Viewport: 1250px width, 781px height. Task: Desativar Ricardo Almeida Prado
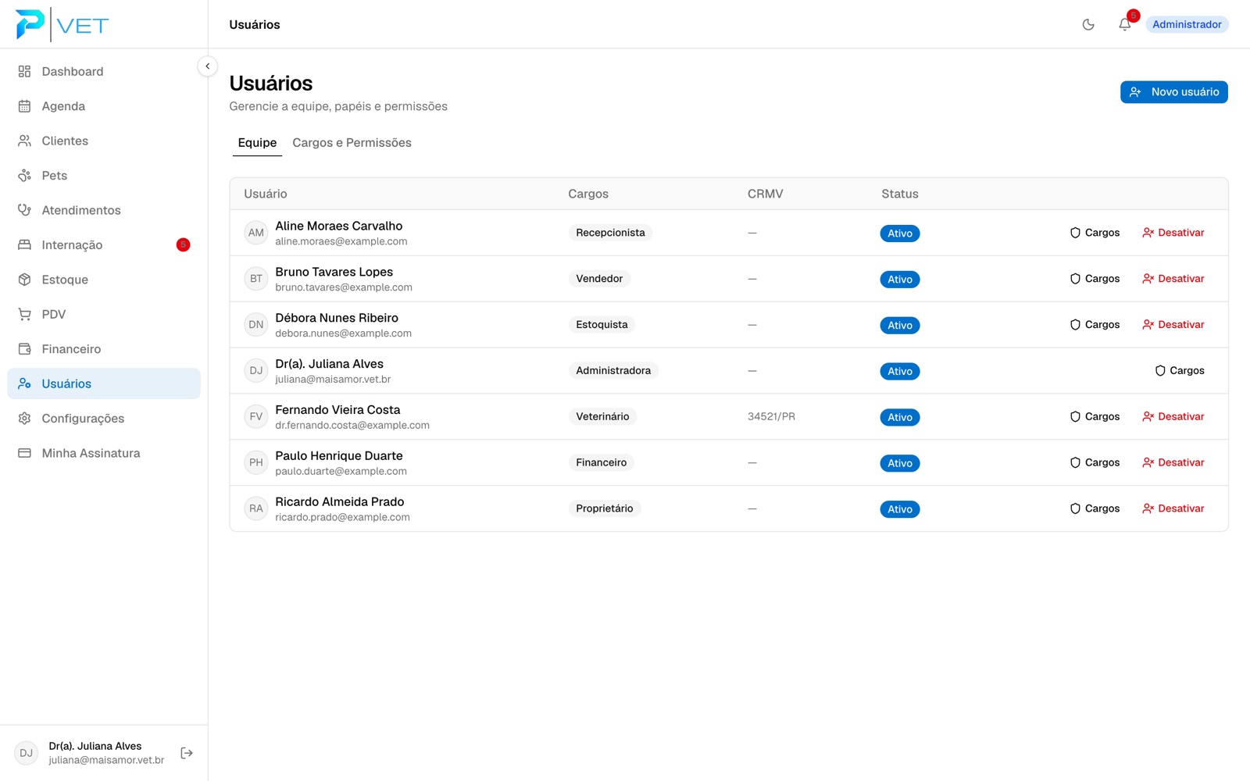click(1173, 508)
